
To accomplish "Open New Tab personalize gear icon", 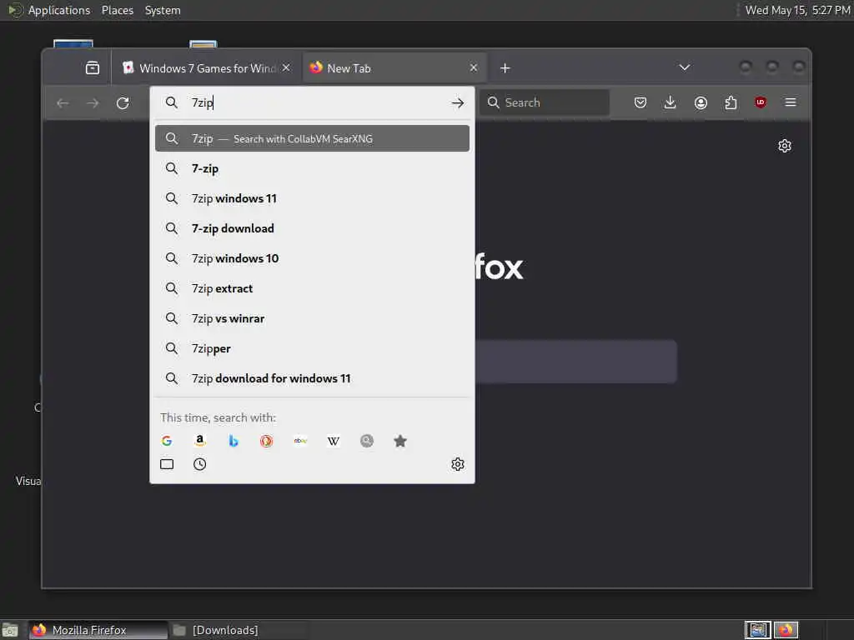I will 785,146.
